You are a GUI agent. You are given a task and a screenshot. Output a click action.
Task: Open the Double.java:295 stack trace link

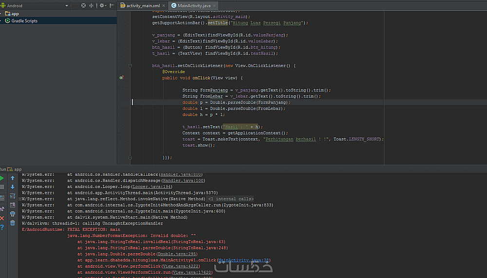177,254
